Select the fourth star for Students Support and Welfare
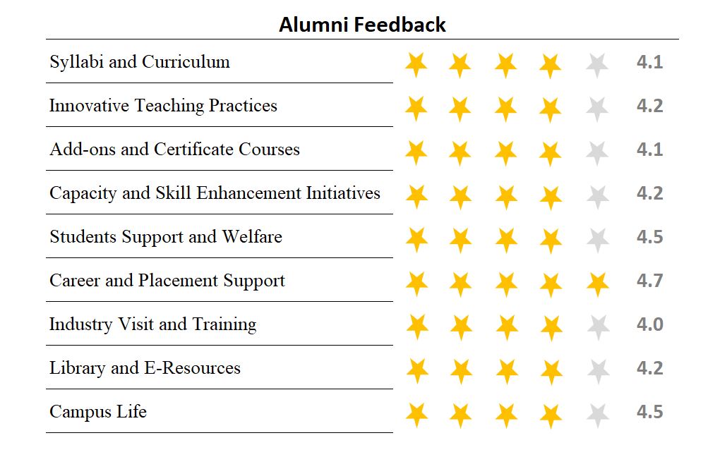Screen dimensions: 720x469 (x=551, y=240)
